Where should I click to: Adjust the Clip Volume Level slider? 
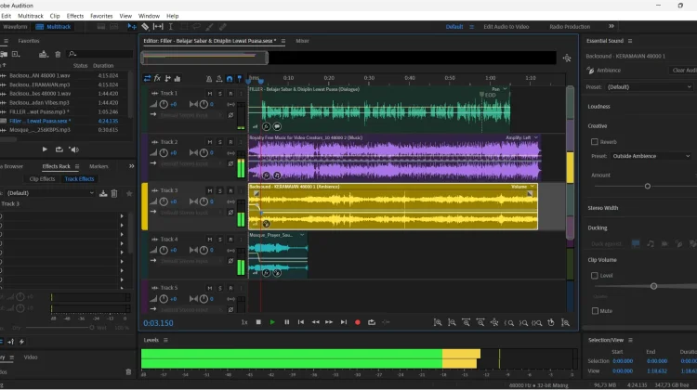pyautogui.click(x=653, y=286)
